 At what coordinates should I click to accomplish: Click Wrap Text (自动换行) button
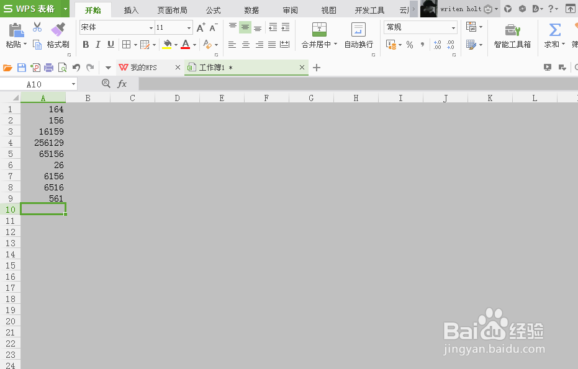tap(358, 35)
